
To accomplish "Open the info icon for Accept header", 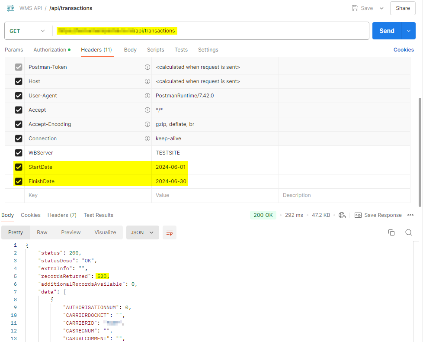I will 147,110.
